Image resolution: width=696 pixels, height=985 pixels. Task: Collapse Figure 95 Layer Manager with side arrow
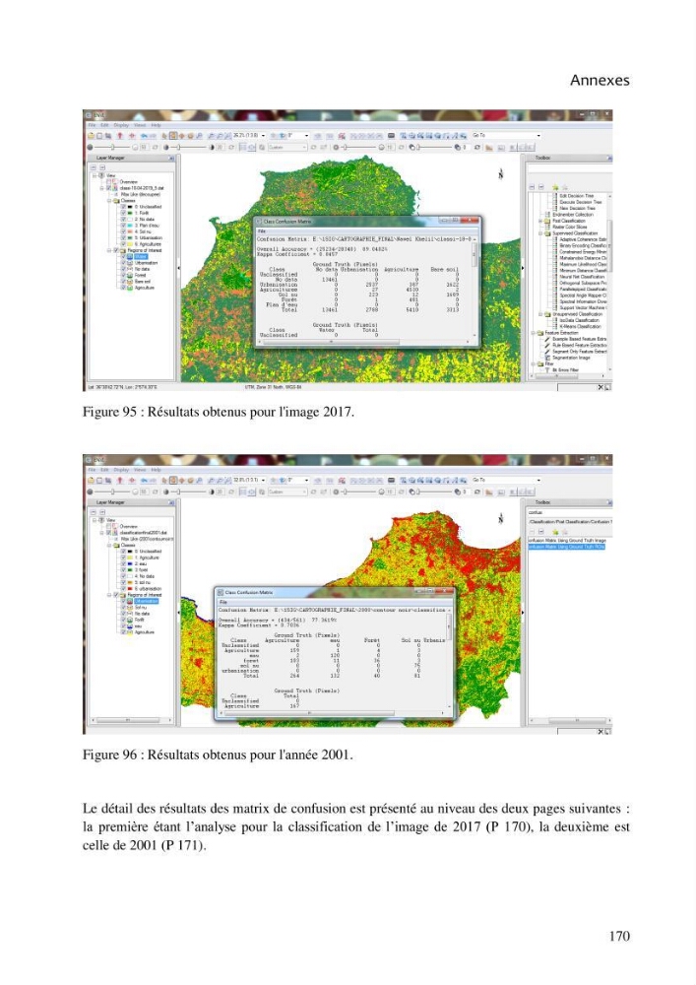point(178,268)
